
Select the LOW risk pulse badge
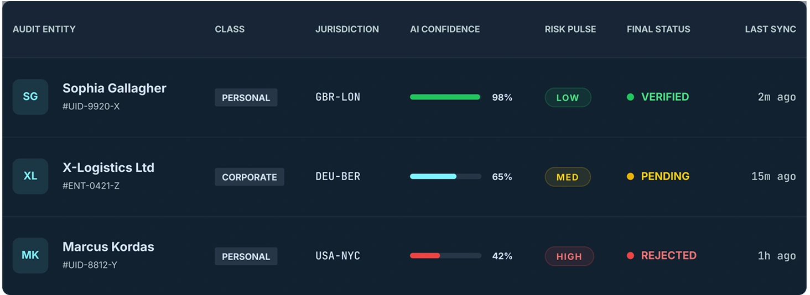pos(568,97)
